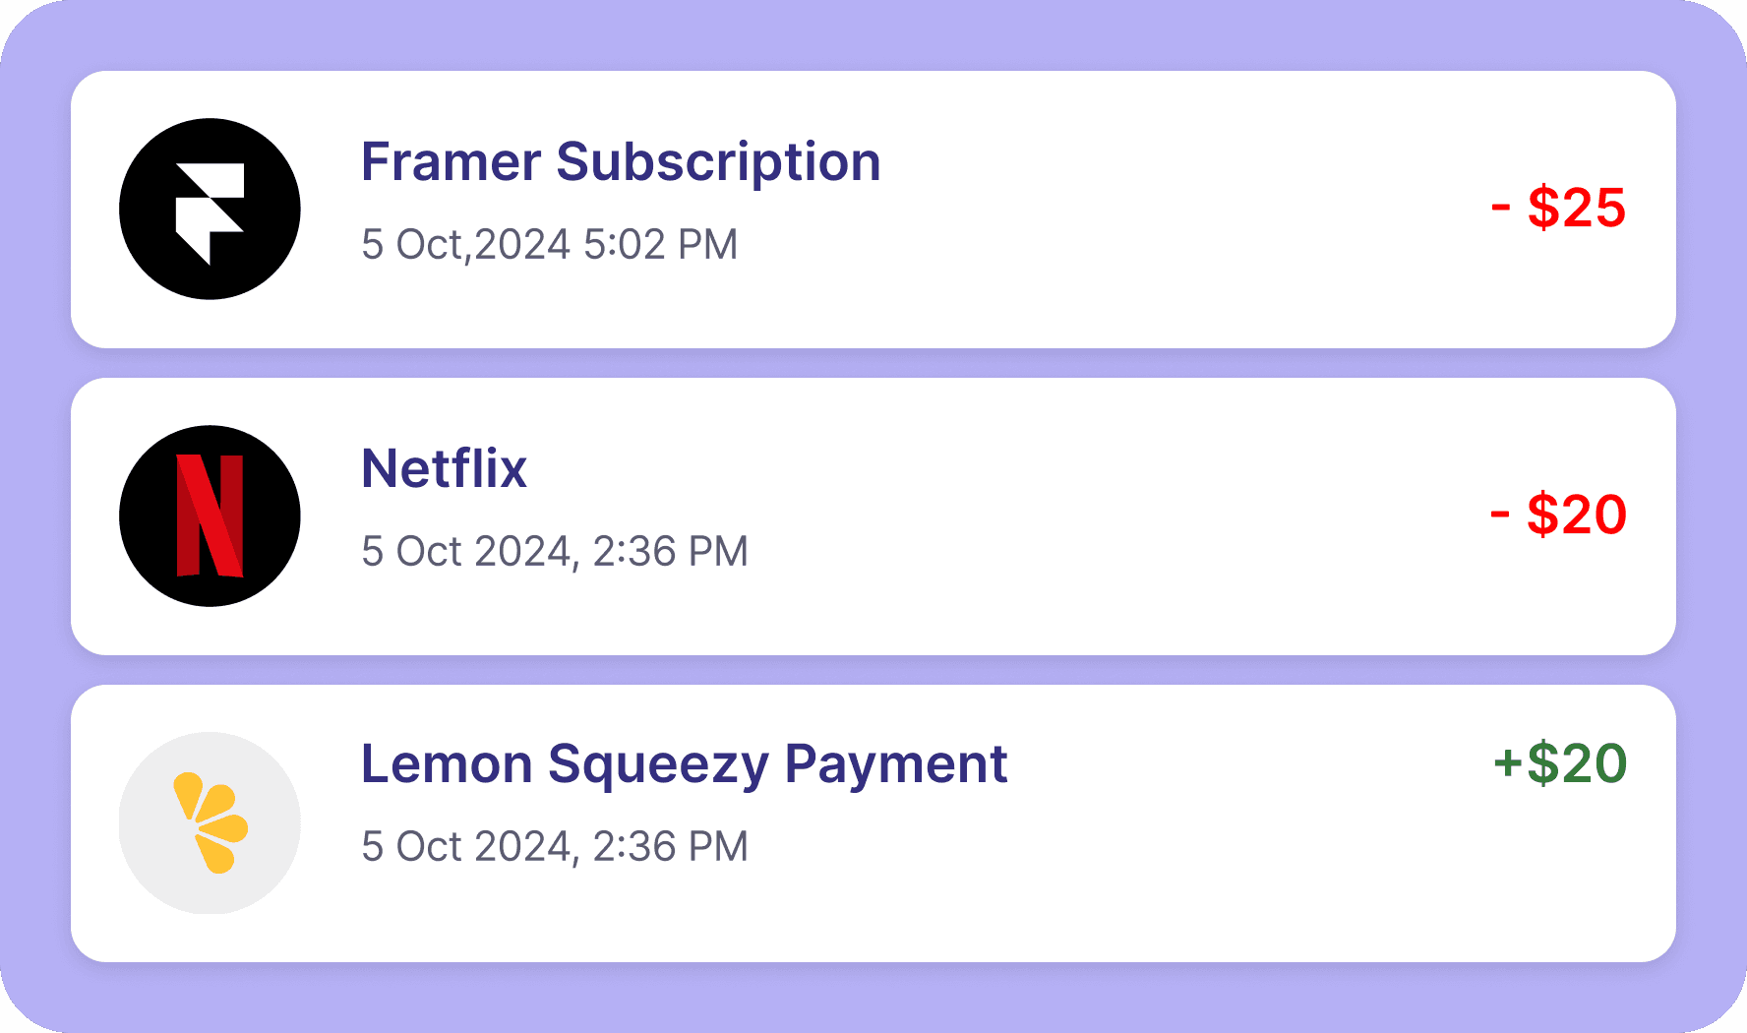Click the word "Subscription" in the Framer title
Screen dimensions: 1747x1033
click(x=718, y=161)
